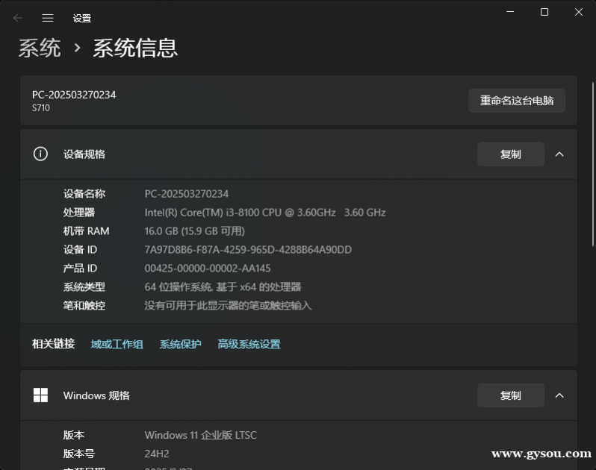Collapse the Windows 规格 section chevron
Screen dimensions: 596x470
(559, 395)
